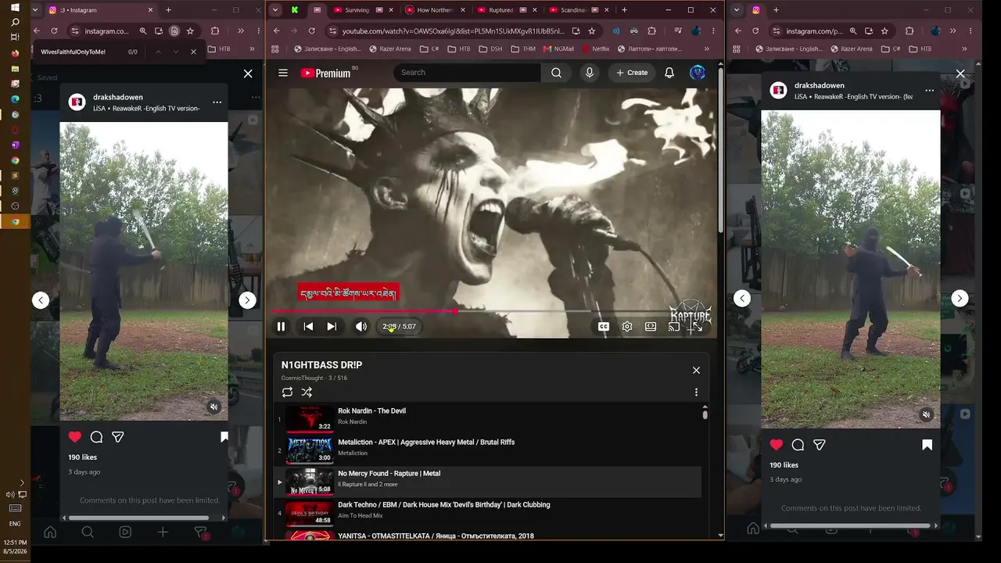Close the post viewer in left Instagram window
Image resolution: width=1001 pixels, height=563 pixels.
[248, 74]
